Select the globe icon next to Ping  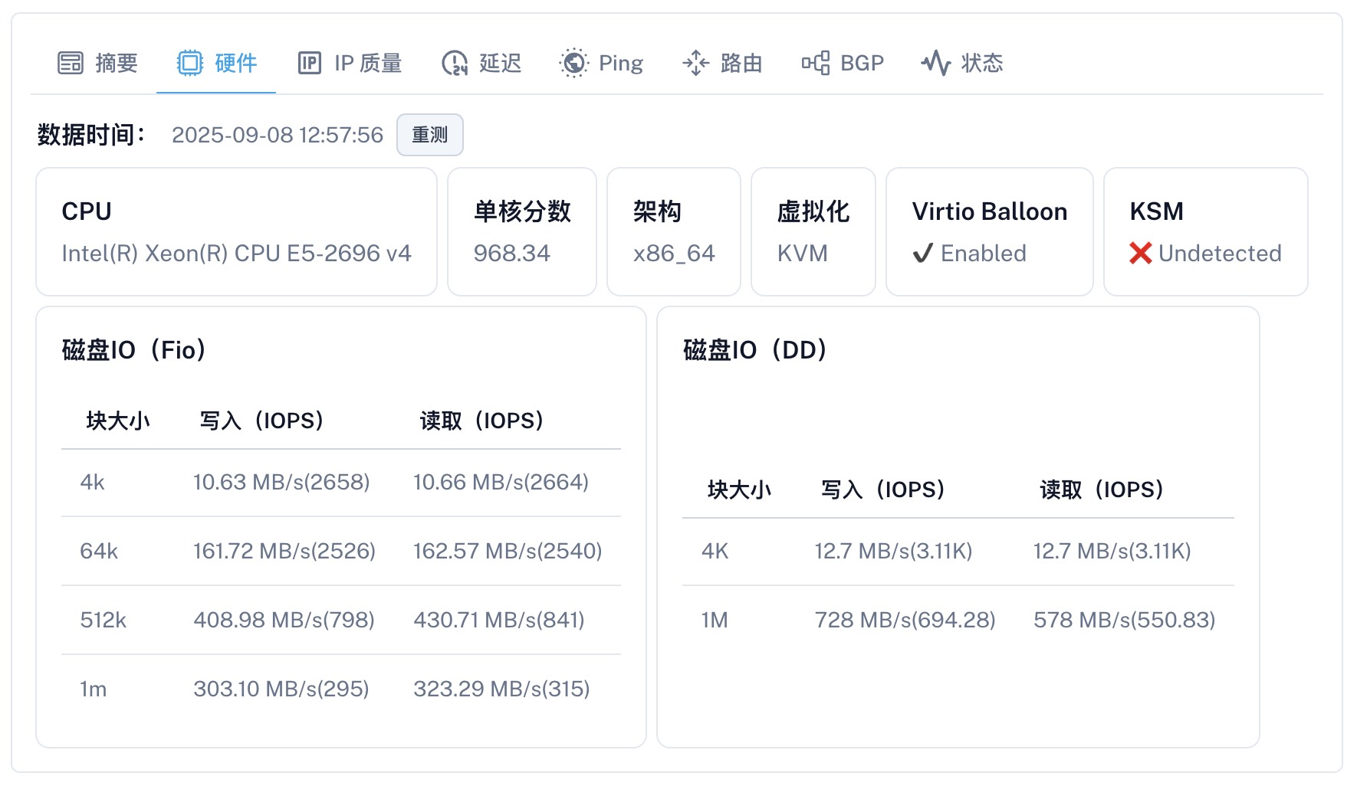coord(573,63)
